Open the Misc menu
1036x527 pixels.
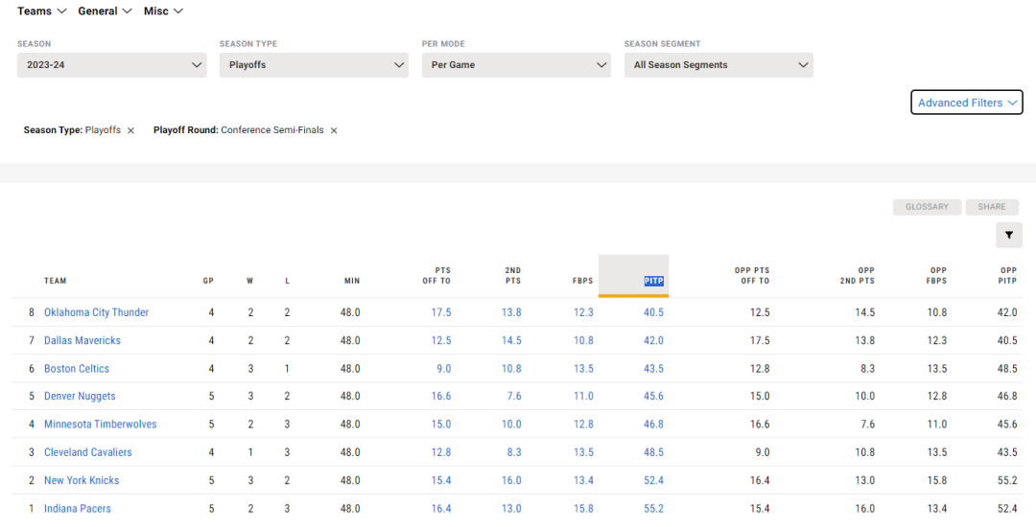[x=164, y=11]
